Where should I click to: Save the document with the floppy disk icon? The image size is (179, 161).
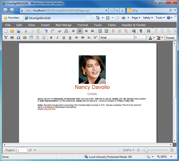pyautogui.click(x=19, y=31)
